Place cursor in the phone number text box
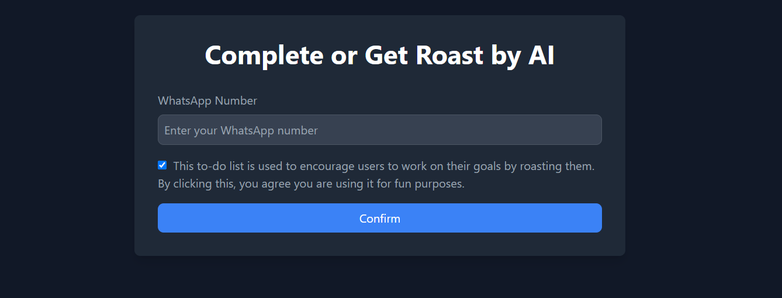 click(x=379, y=130)
